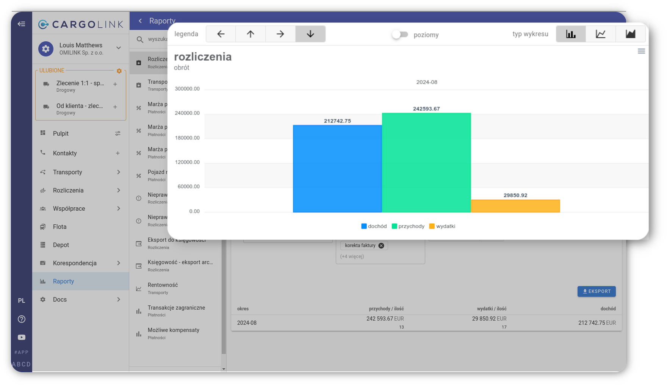
Task: Toggle wydatki series in chart legend
Action: coord(442,226)
